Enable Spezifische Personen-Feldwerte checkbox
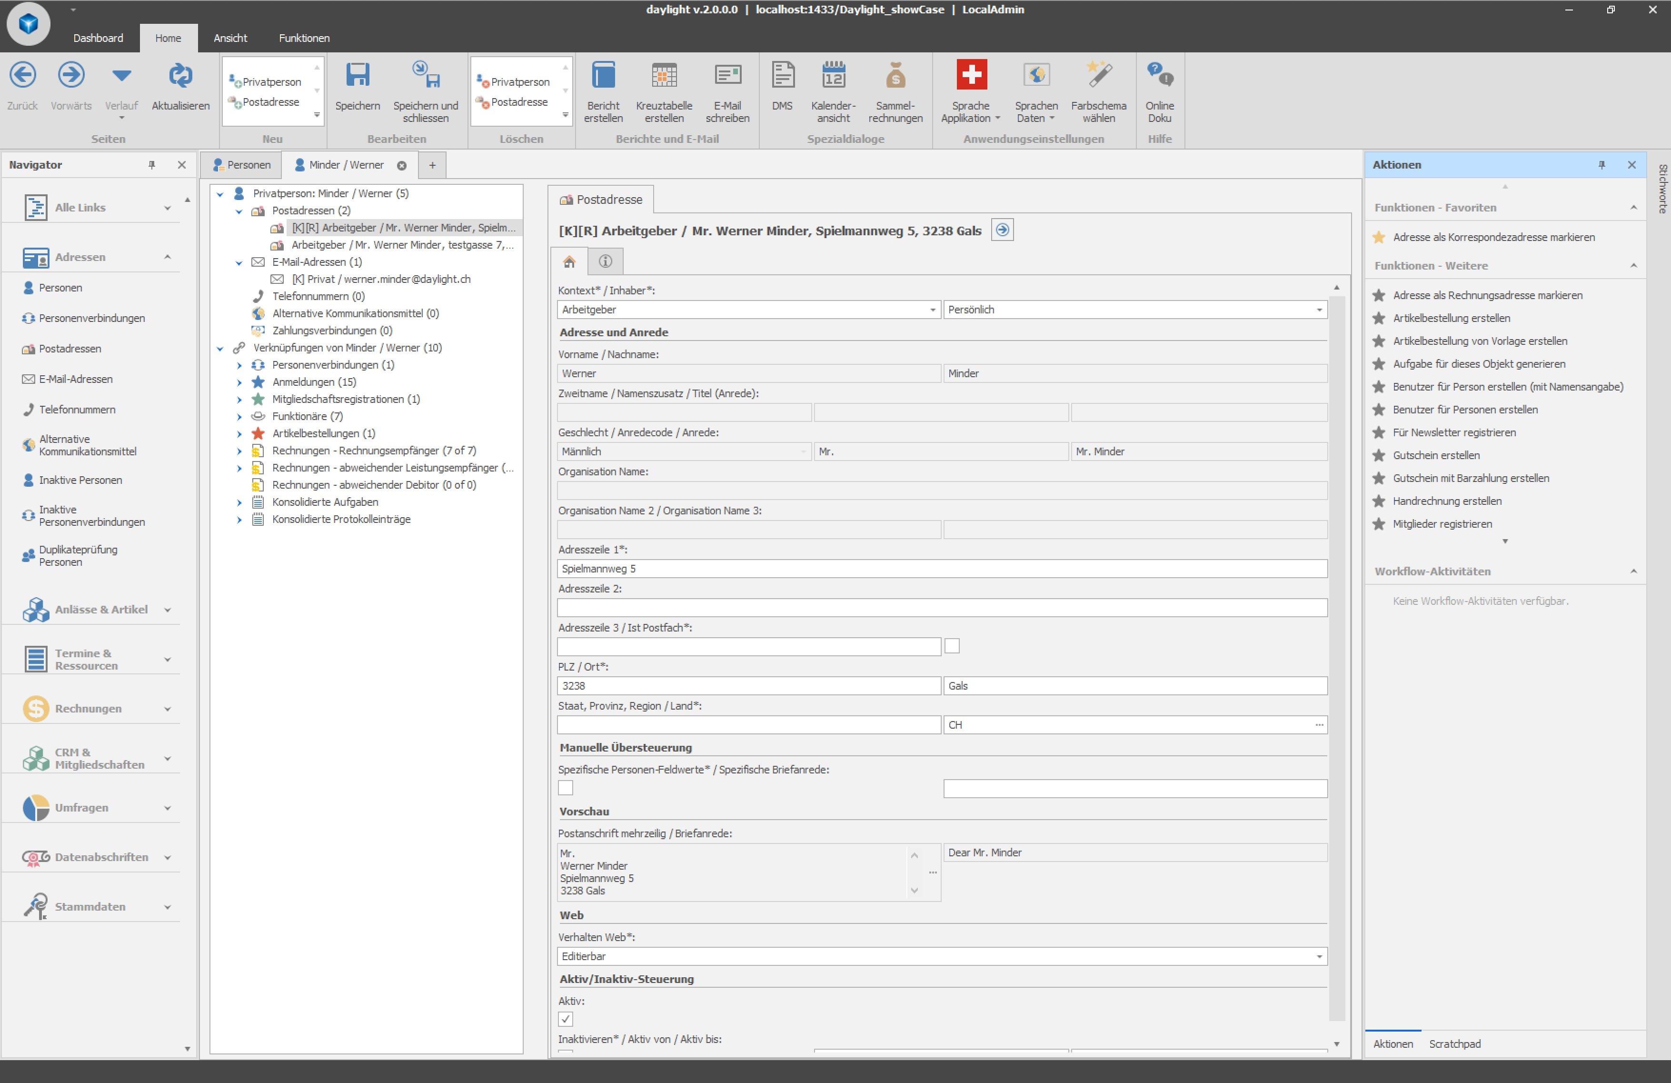Screen dimensions: 1671x1083 (x=566, y=788)
